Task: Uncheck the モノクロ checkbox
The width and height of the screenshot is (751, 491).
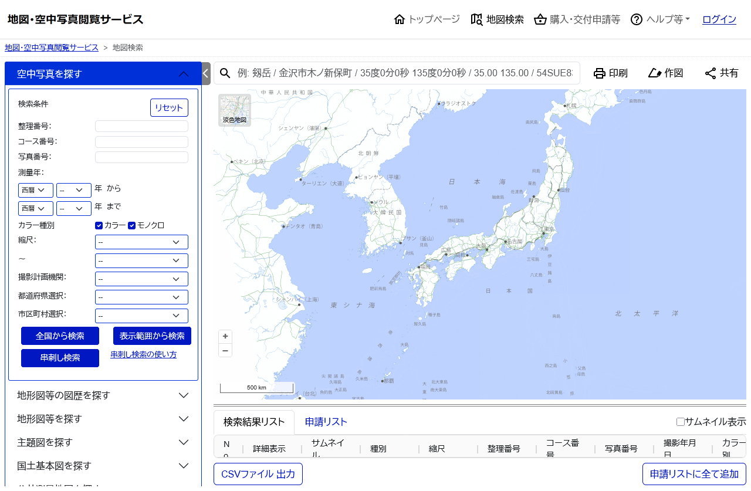Action: coord(132,225)
